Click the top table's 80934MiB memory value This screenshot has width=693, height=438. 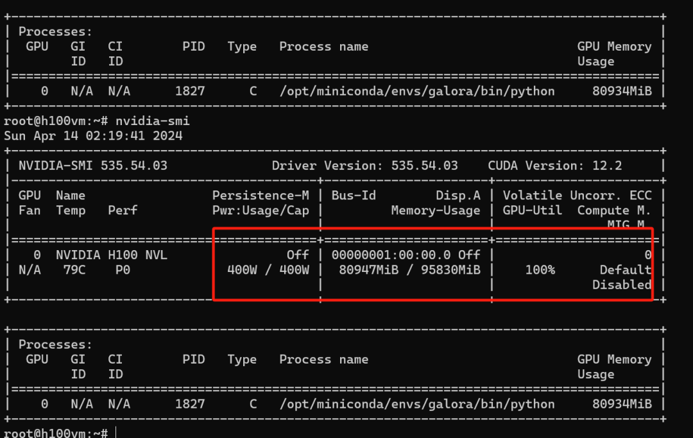point(622,91)
